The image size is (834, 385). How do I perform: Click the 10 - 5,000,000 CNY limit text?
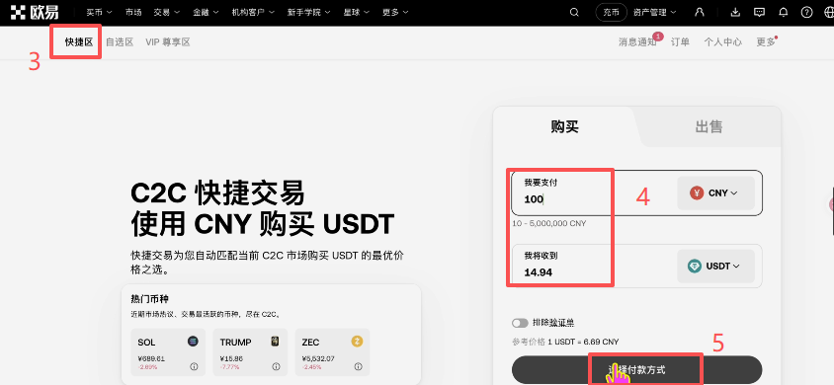pos(548,223)
